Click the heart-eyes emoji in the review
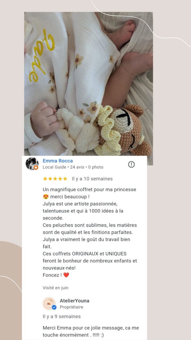Image resolution: width=191 pixels, height=340 pixels. 45,197
